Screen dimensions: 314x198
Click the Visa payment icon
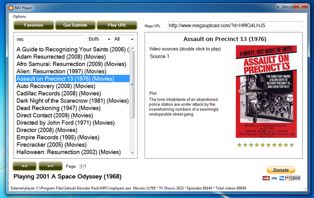click(x=274, y=178)
